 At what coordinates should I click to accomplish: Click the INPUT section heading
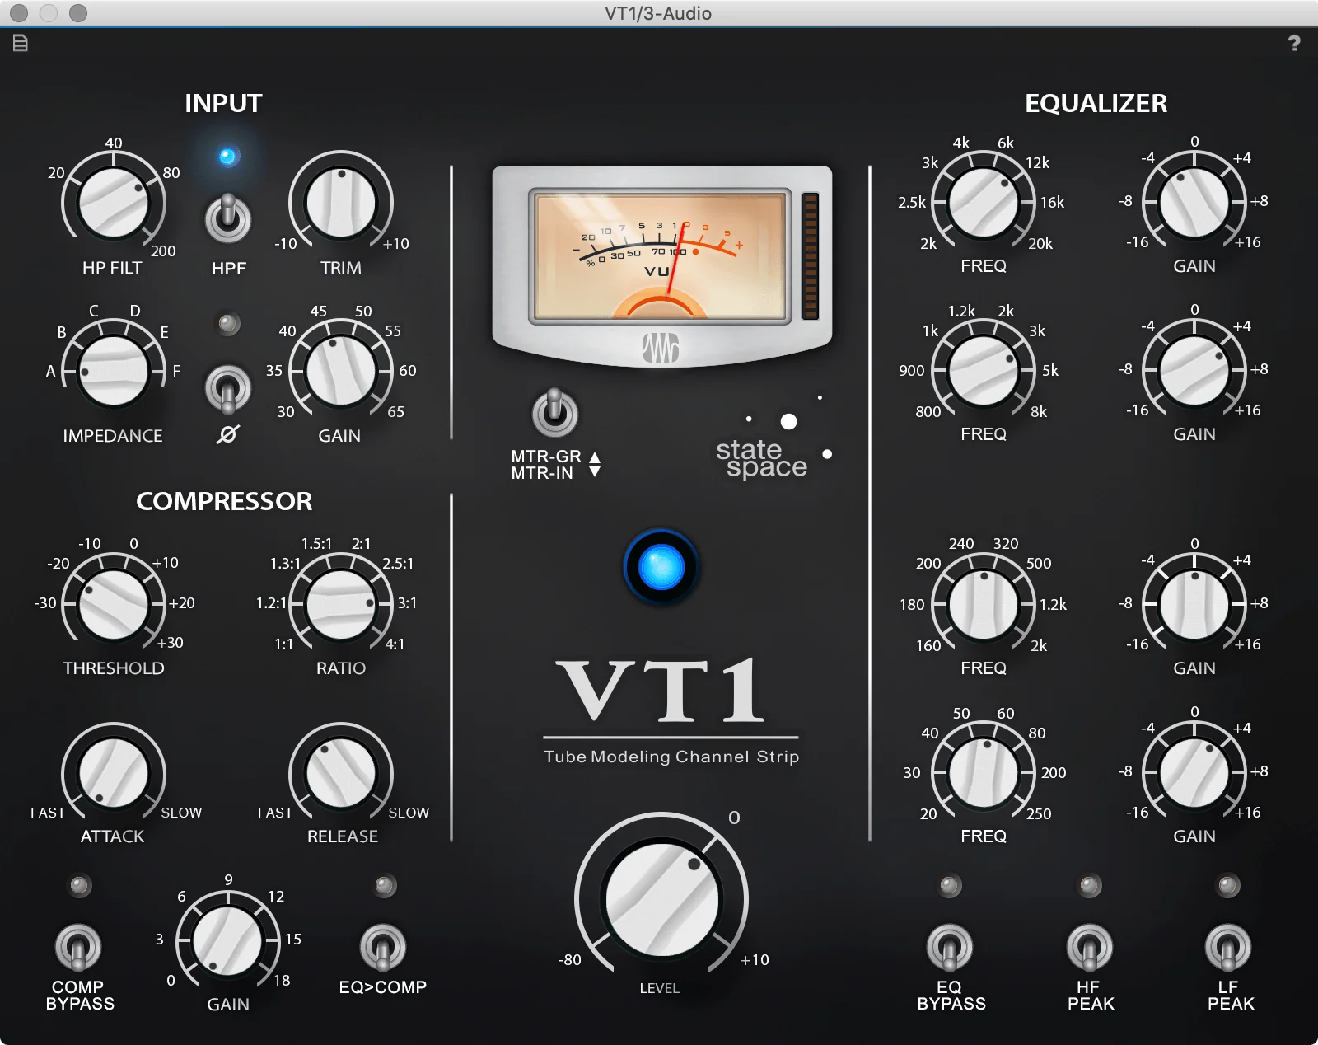tap(223, 103)
